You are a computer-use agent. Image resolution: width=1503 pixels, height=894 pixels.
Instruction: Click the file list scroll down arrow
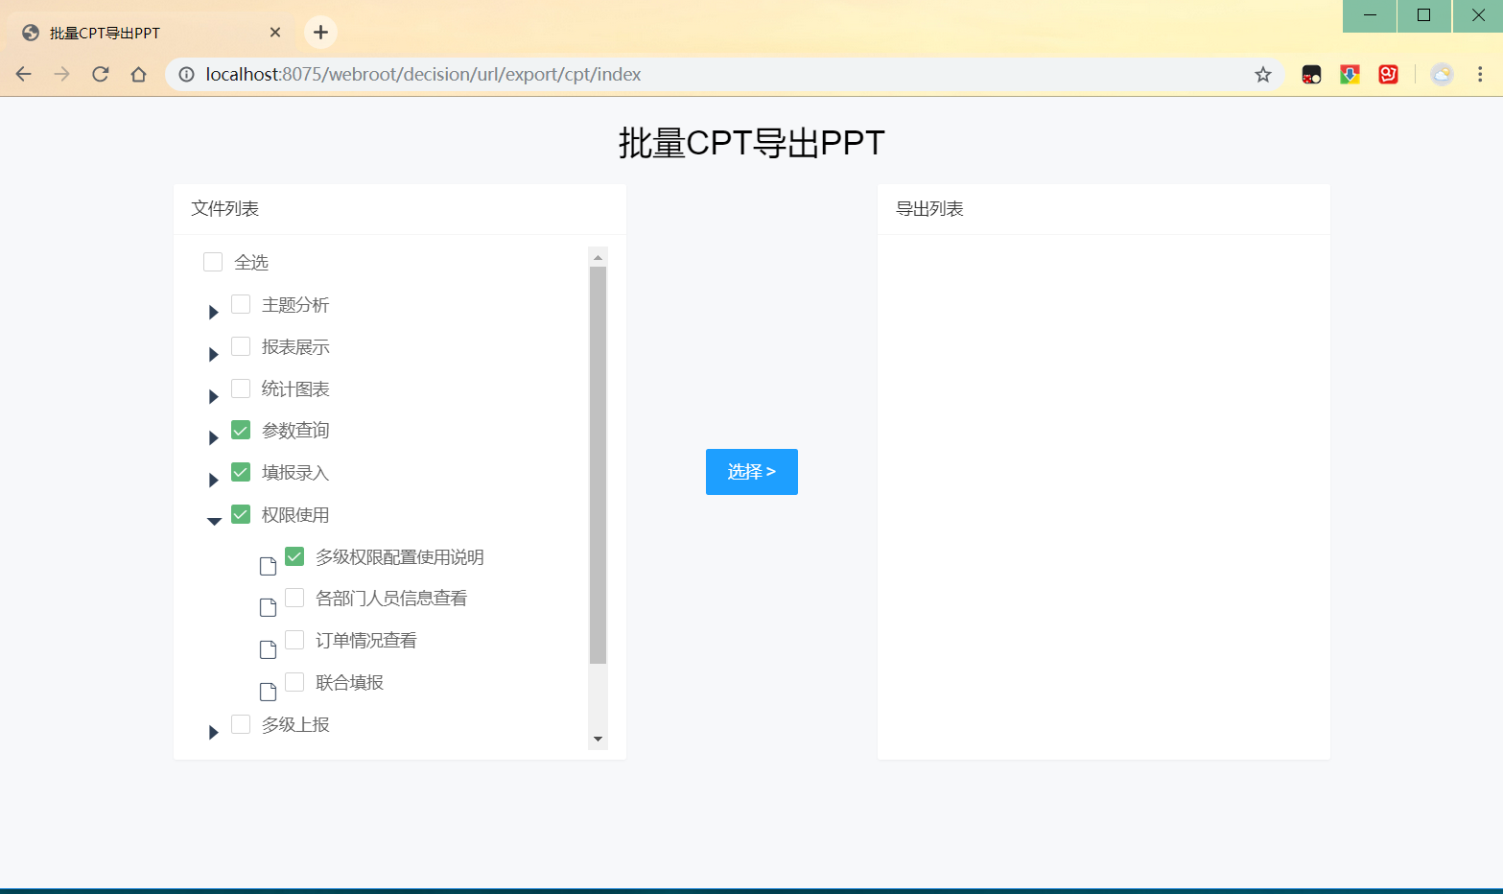598,739
